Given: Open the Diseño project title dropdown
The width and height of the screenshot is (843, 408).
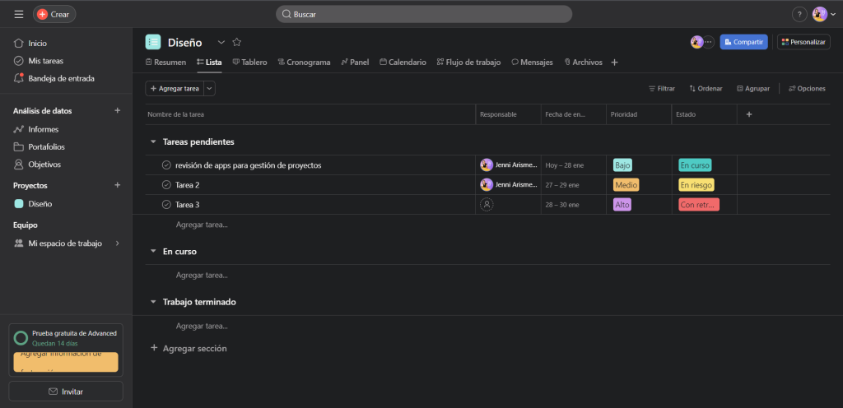Looking at the screenshot, I should click(x=221, y=42).
